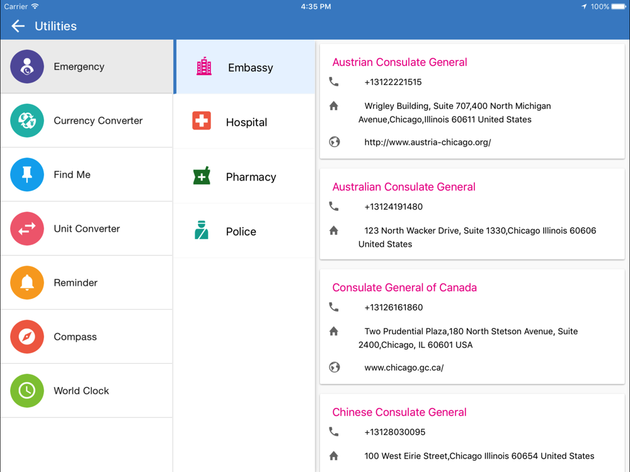Tap phone icon for Austrian Consulate General
The height and width of the screenshot is (472, 630).
point(334,81)
